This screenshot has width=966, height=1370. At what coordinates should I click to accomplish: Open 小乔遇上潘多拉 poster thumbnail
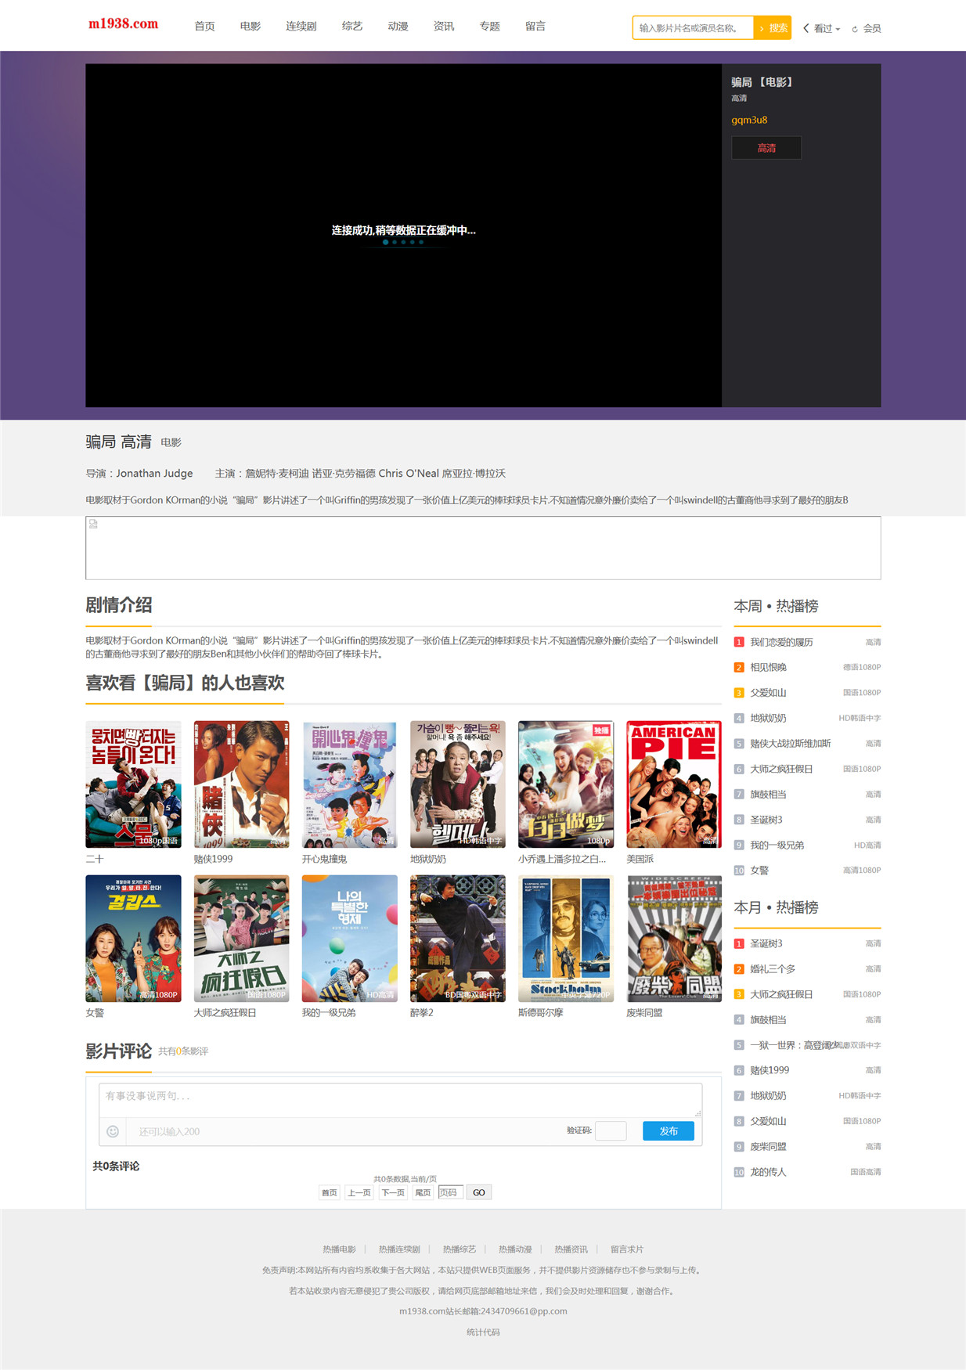pyautogui.click(x=566, y=784)
